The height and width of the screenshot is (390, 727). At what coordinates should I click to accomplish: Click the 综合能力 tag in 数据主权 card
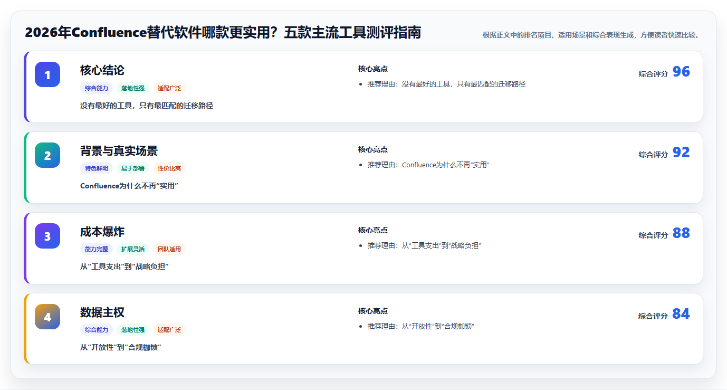tap(97, 330)
